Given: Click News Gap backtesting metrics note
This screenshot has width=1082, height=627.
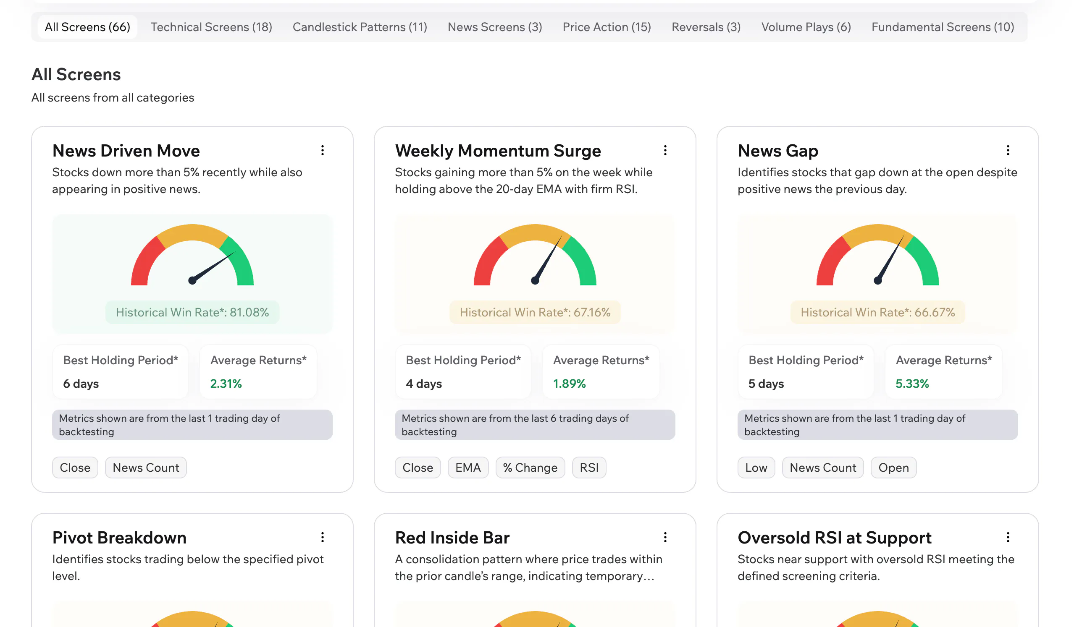Looking at the screenshot, I should pos(877,425).
